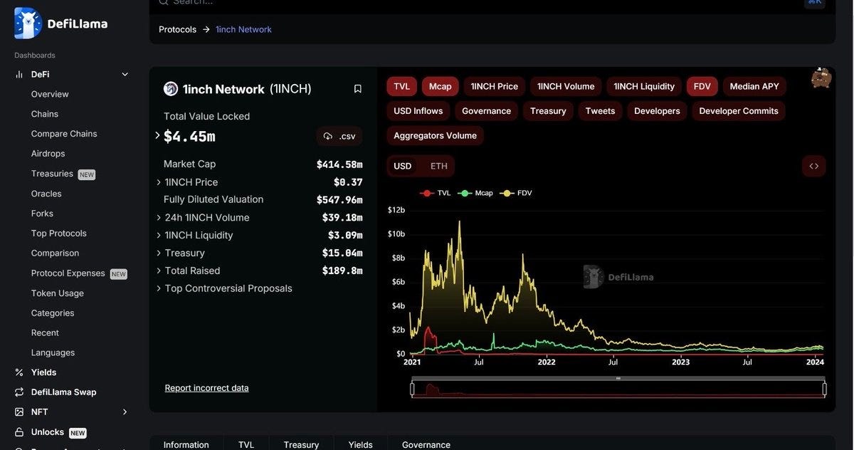
Task: Download data with the .csv button
Action: point(339,136)
